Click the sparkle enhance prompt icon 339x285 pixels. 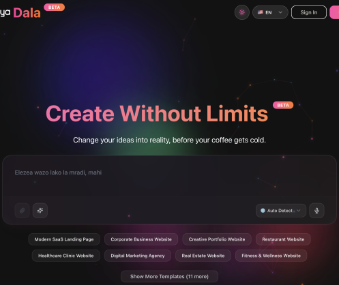tap(40, 211)
